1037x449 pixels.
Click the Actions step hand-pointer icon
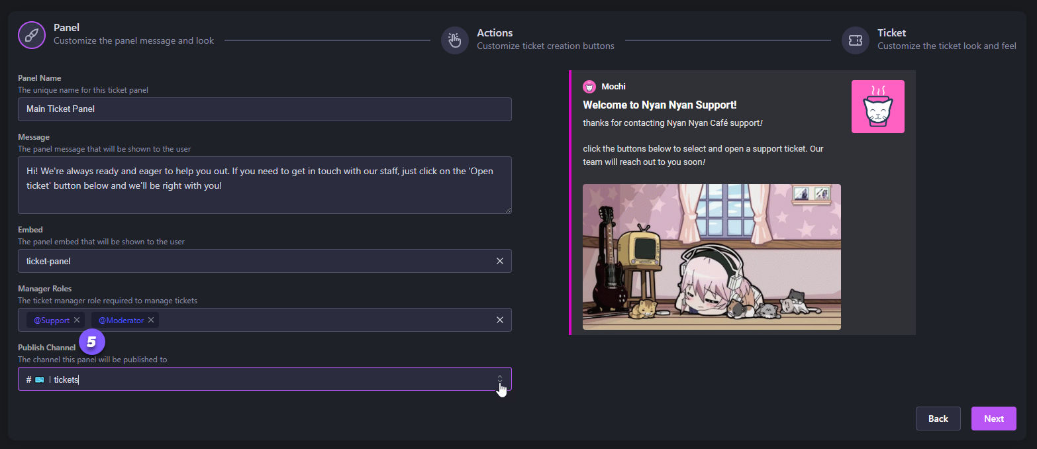[x=455, y=40]
